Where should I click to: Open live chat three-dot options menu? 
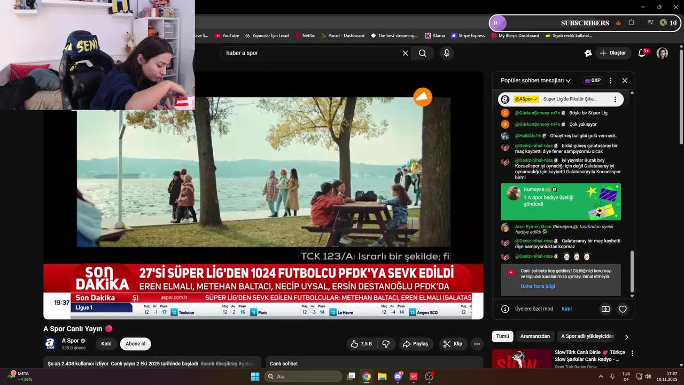[611, 81]
